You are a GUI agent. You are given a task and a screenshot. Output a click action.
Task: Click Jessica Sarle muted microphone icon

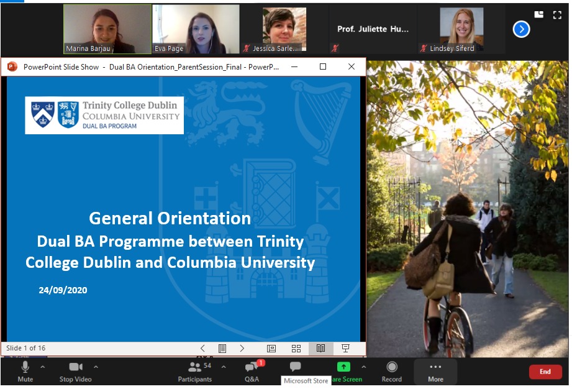click(x=246, y=48)
